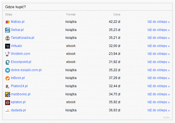This screenshot has height=123, width=175.
Task: Select the price 35,23 zł
Action: pyautogui.click(x=114, y=30)
